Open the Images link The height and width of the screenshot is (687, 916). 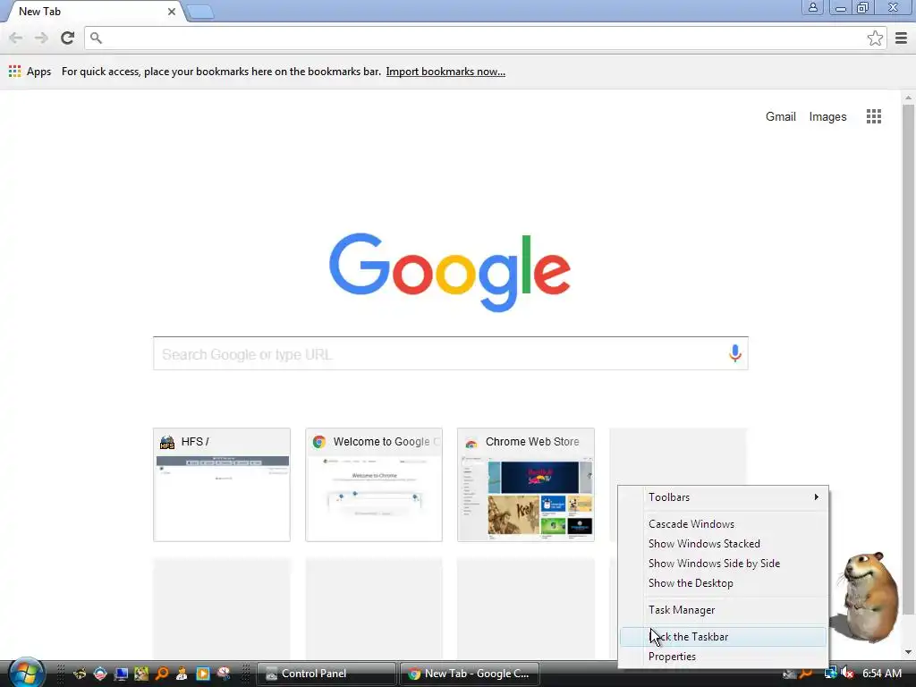(827, 116)
